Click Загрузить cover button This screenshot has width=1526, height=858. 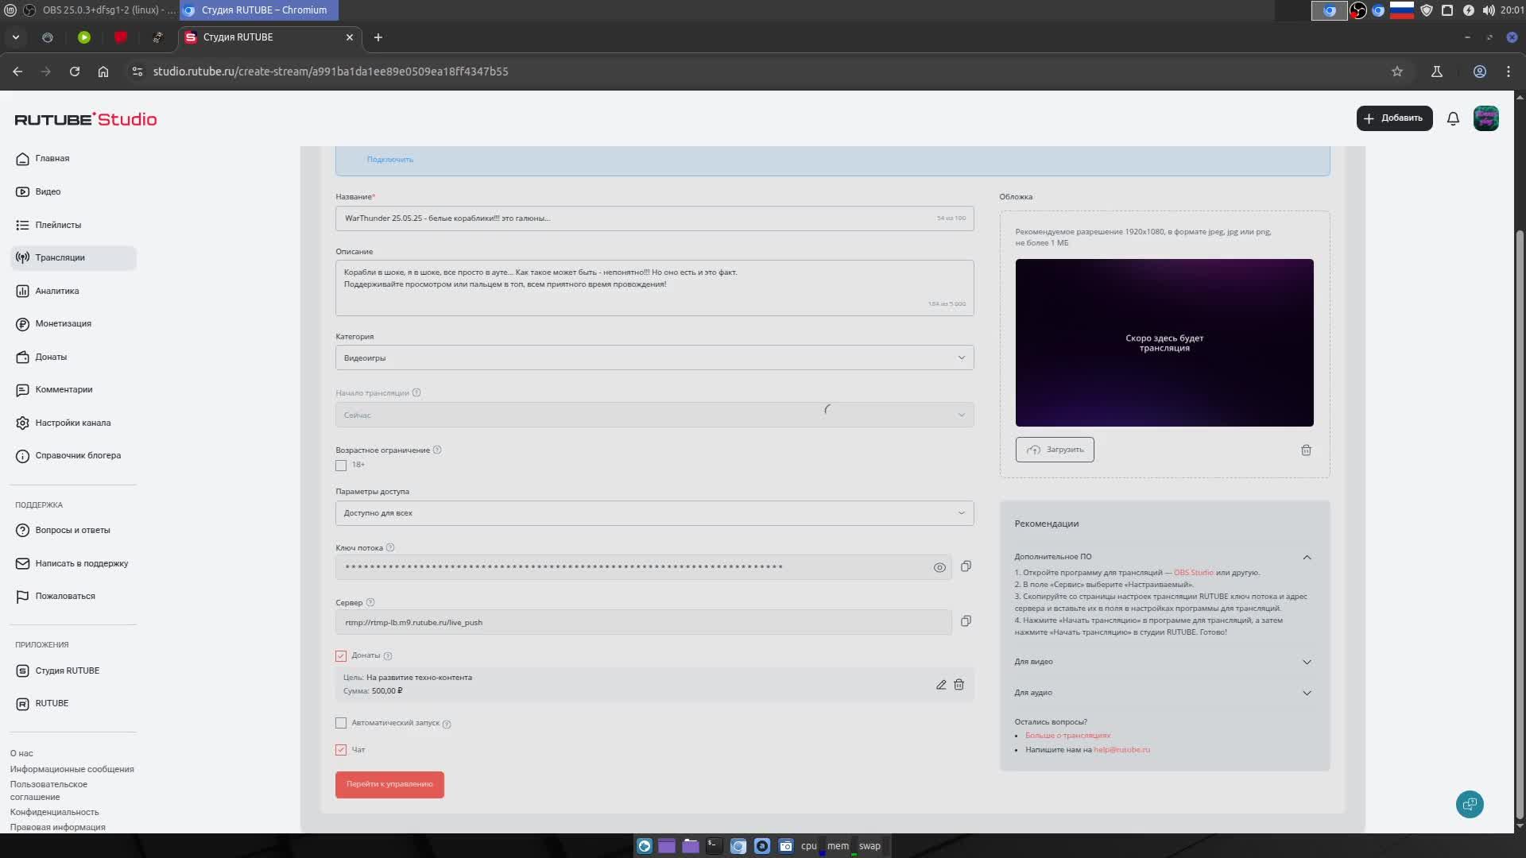coord(1055,450)
